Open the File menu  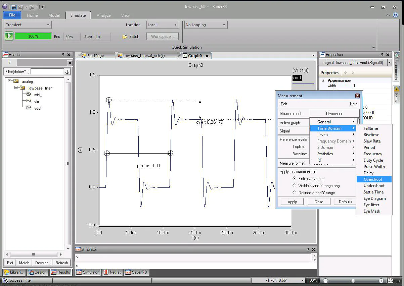point(12,15)
